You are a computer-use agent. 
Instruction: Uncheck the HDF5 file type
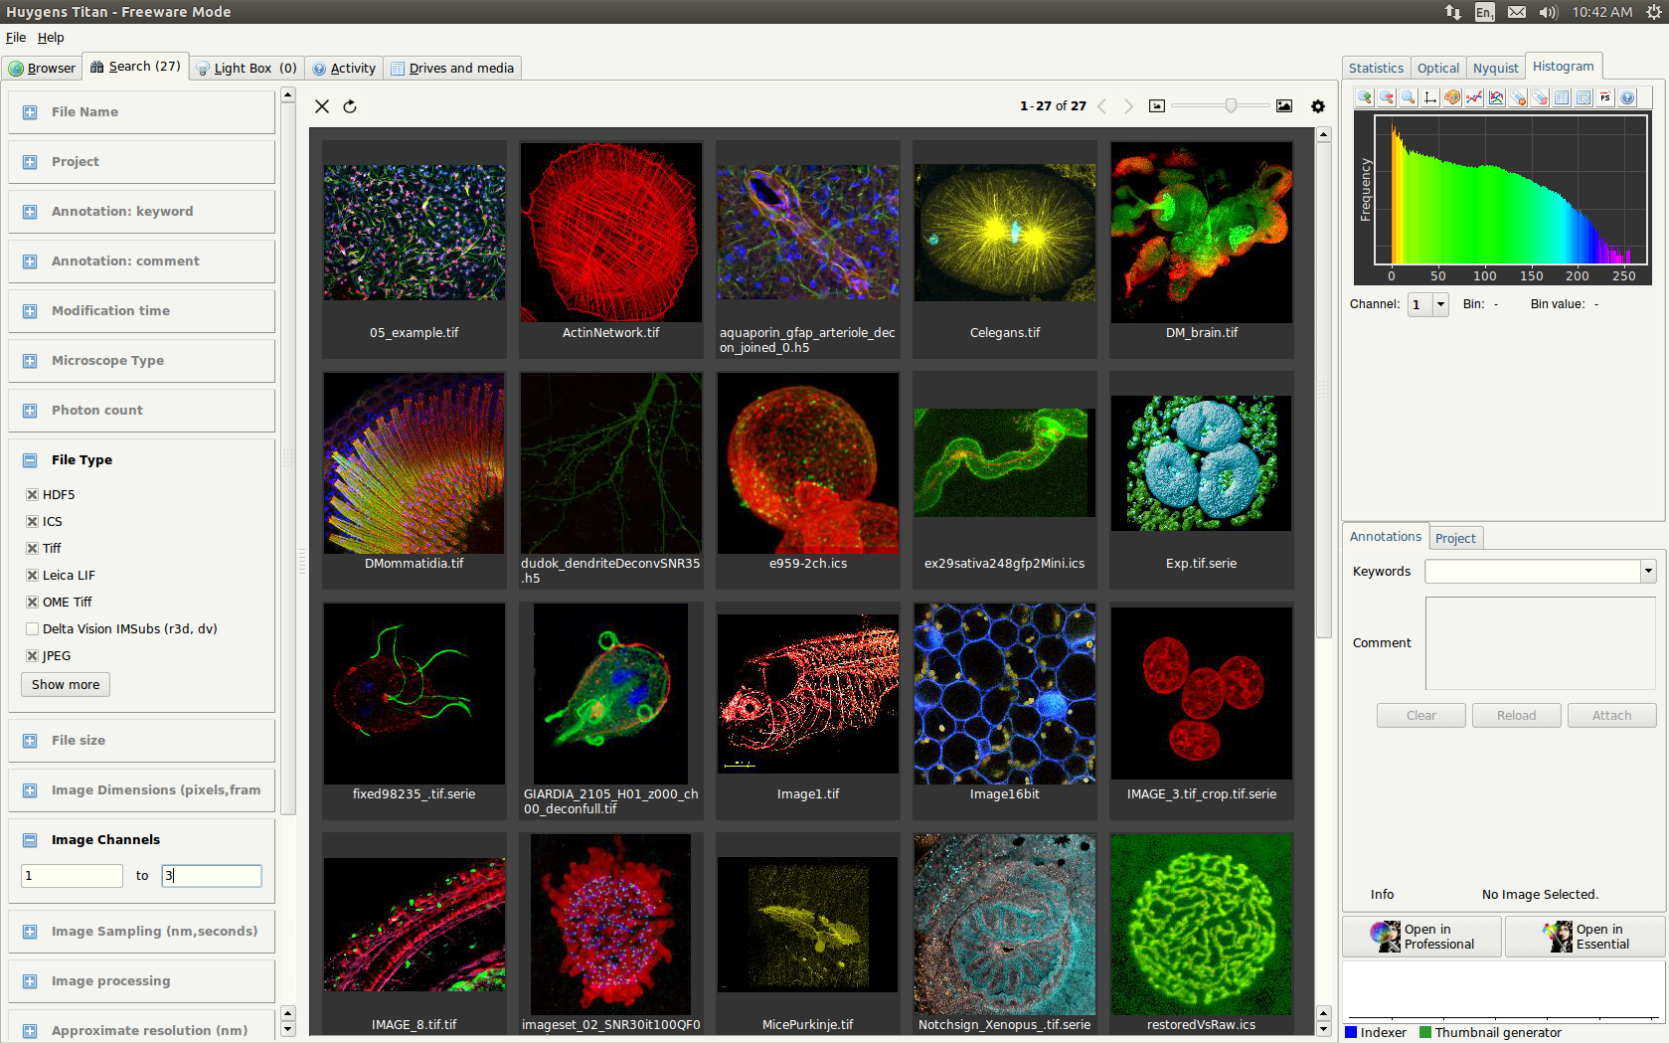click(32, 495)
